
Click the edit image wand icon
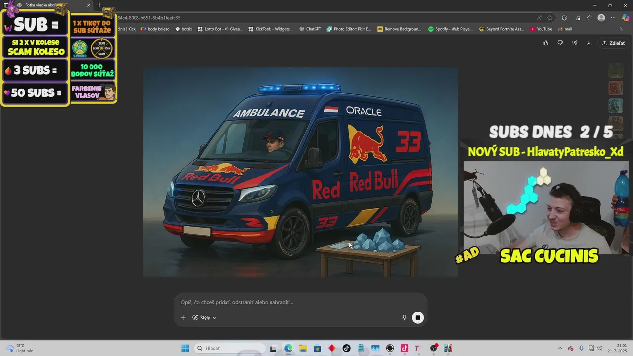click(x=574, y=43)
